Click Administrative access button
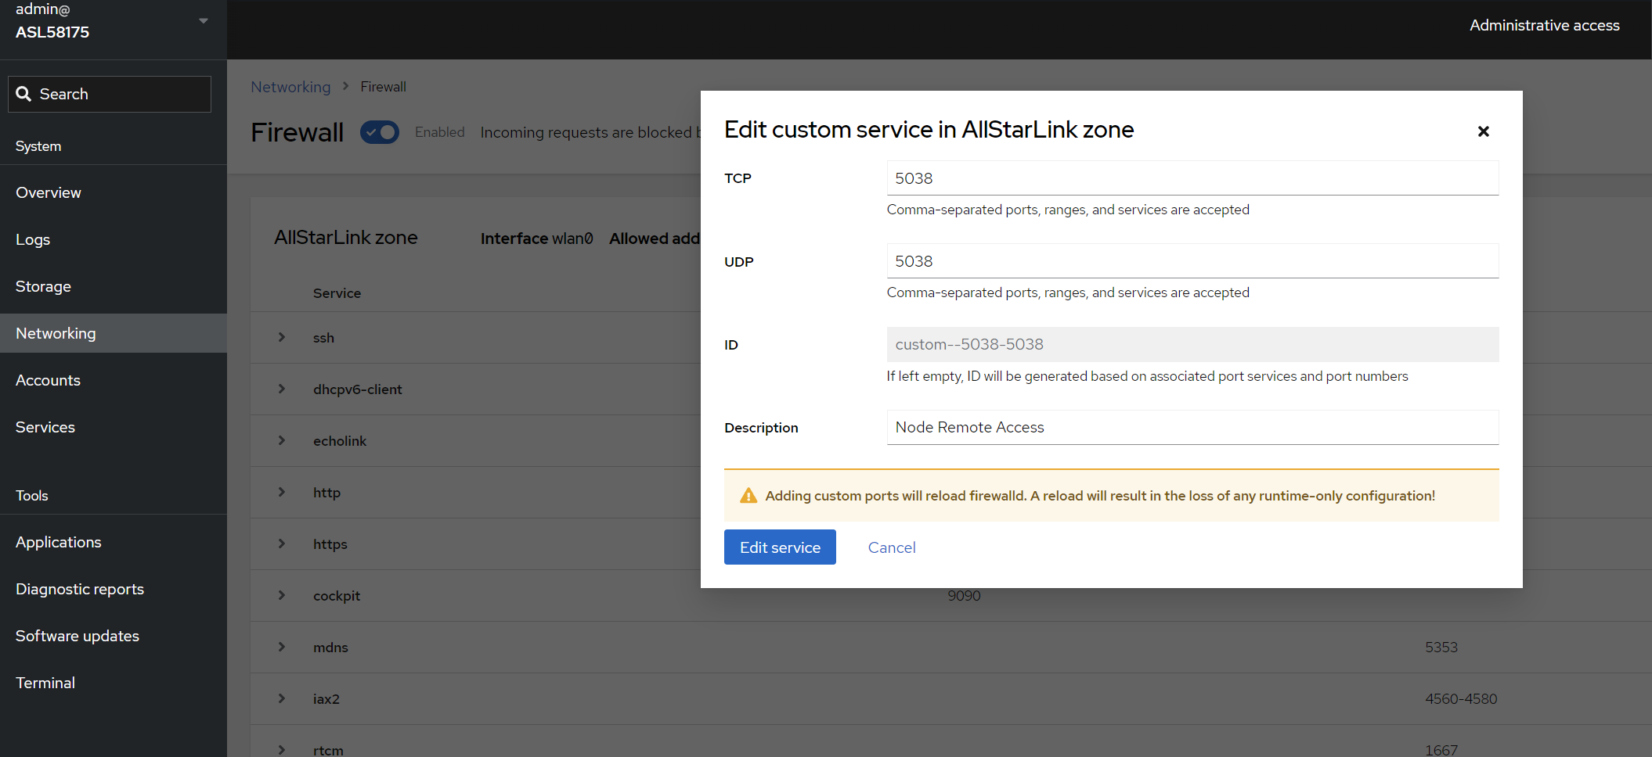Screen dimensions: 1652x757 [1544, 25]
